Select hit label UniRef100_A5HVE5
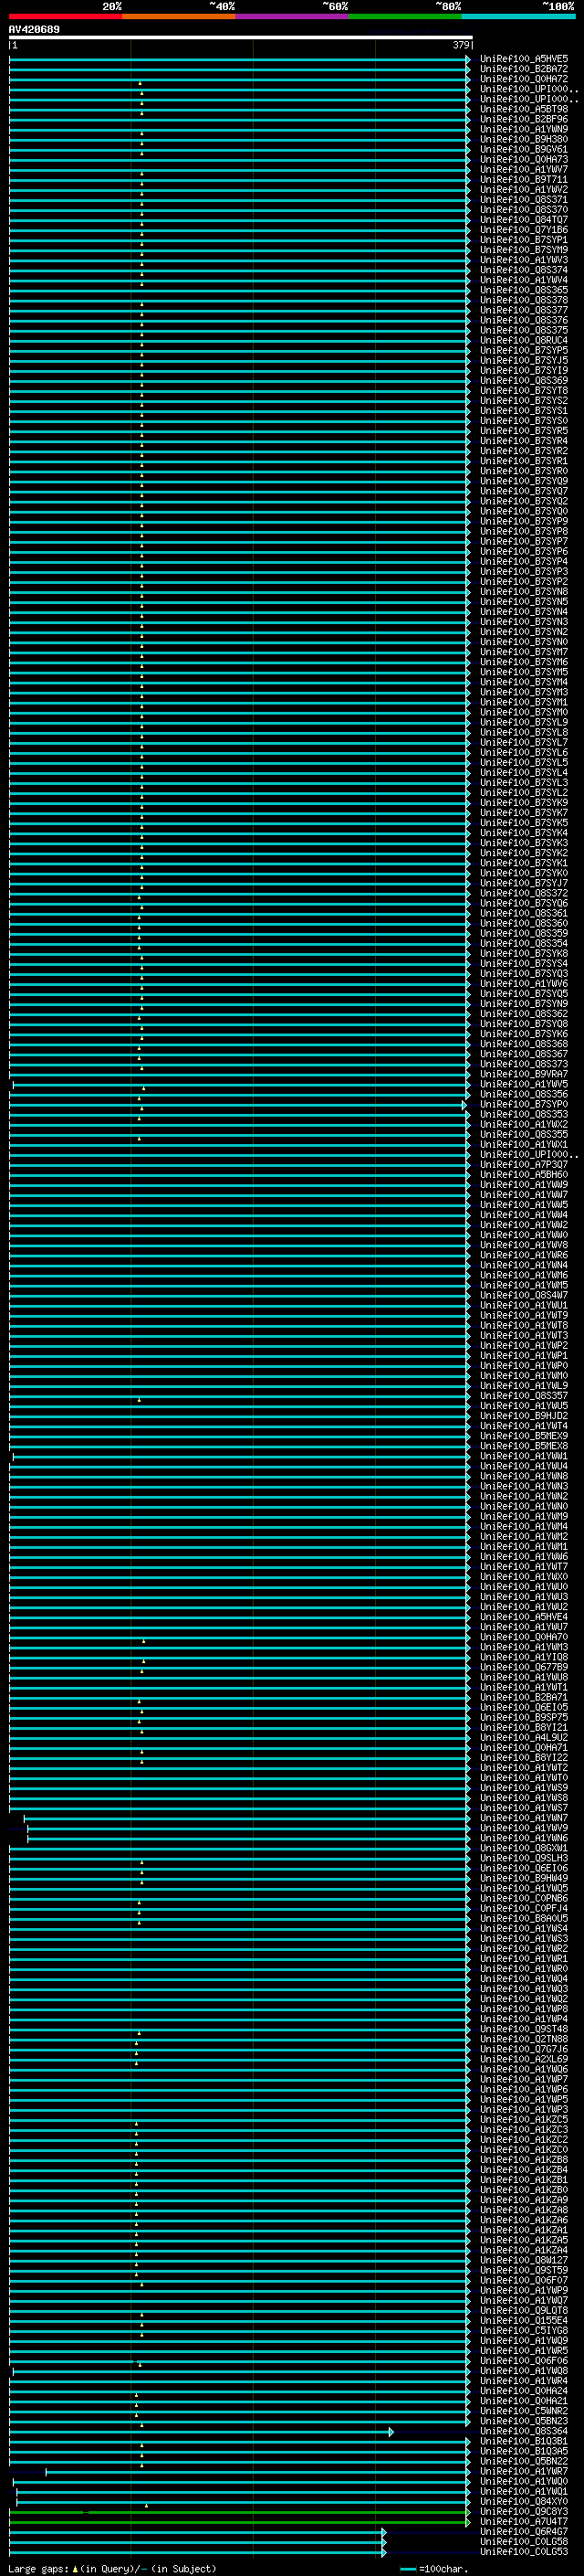This screenshot has height=2576, width=584. click(524, 59)
